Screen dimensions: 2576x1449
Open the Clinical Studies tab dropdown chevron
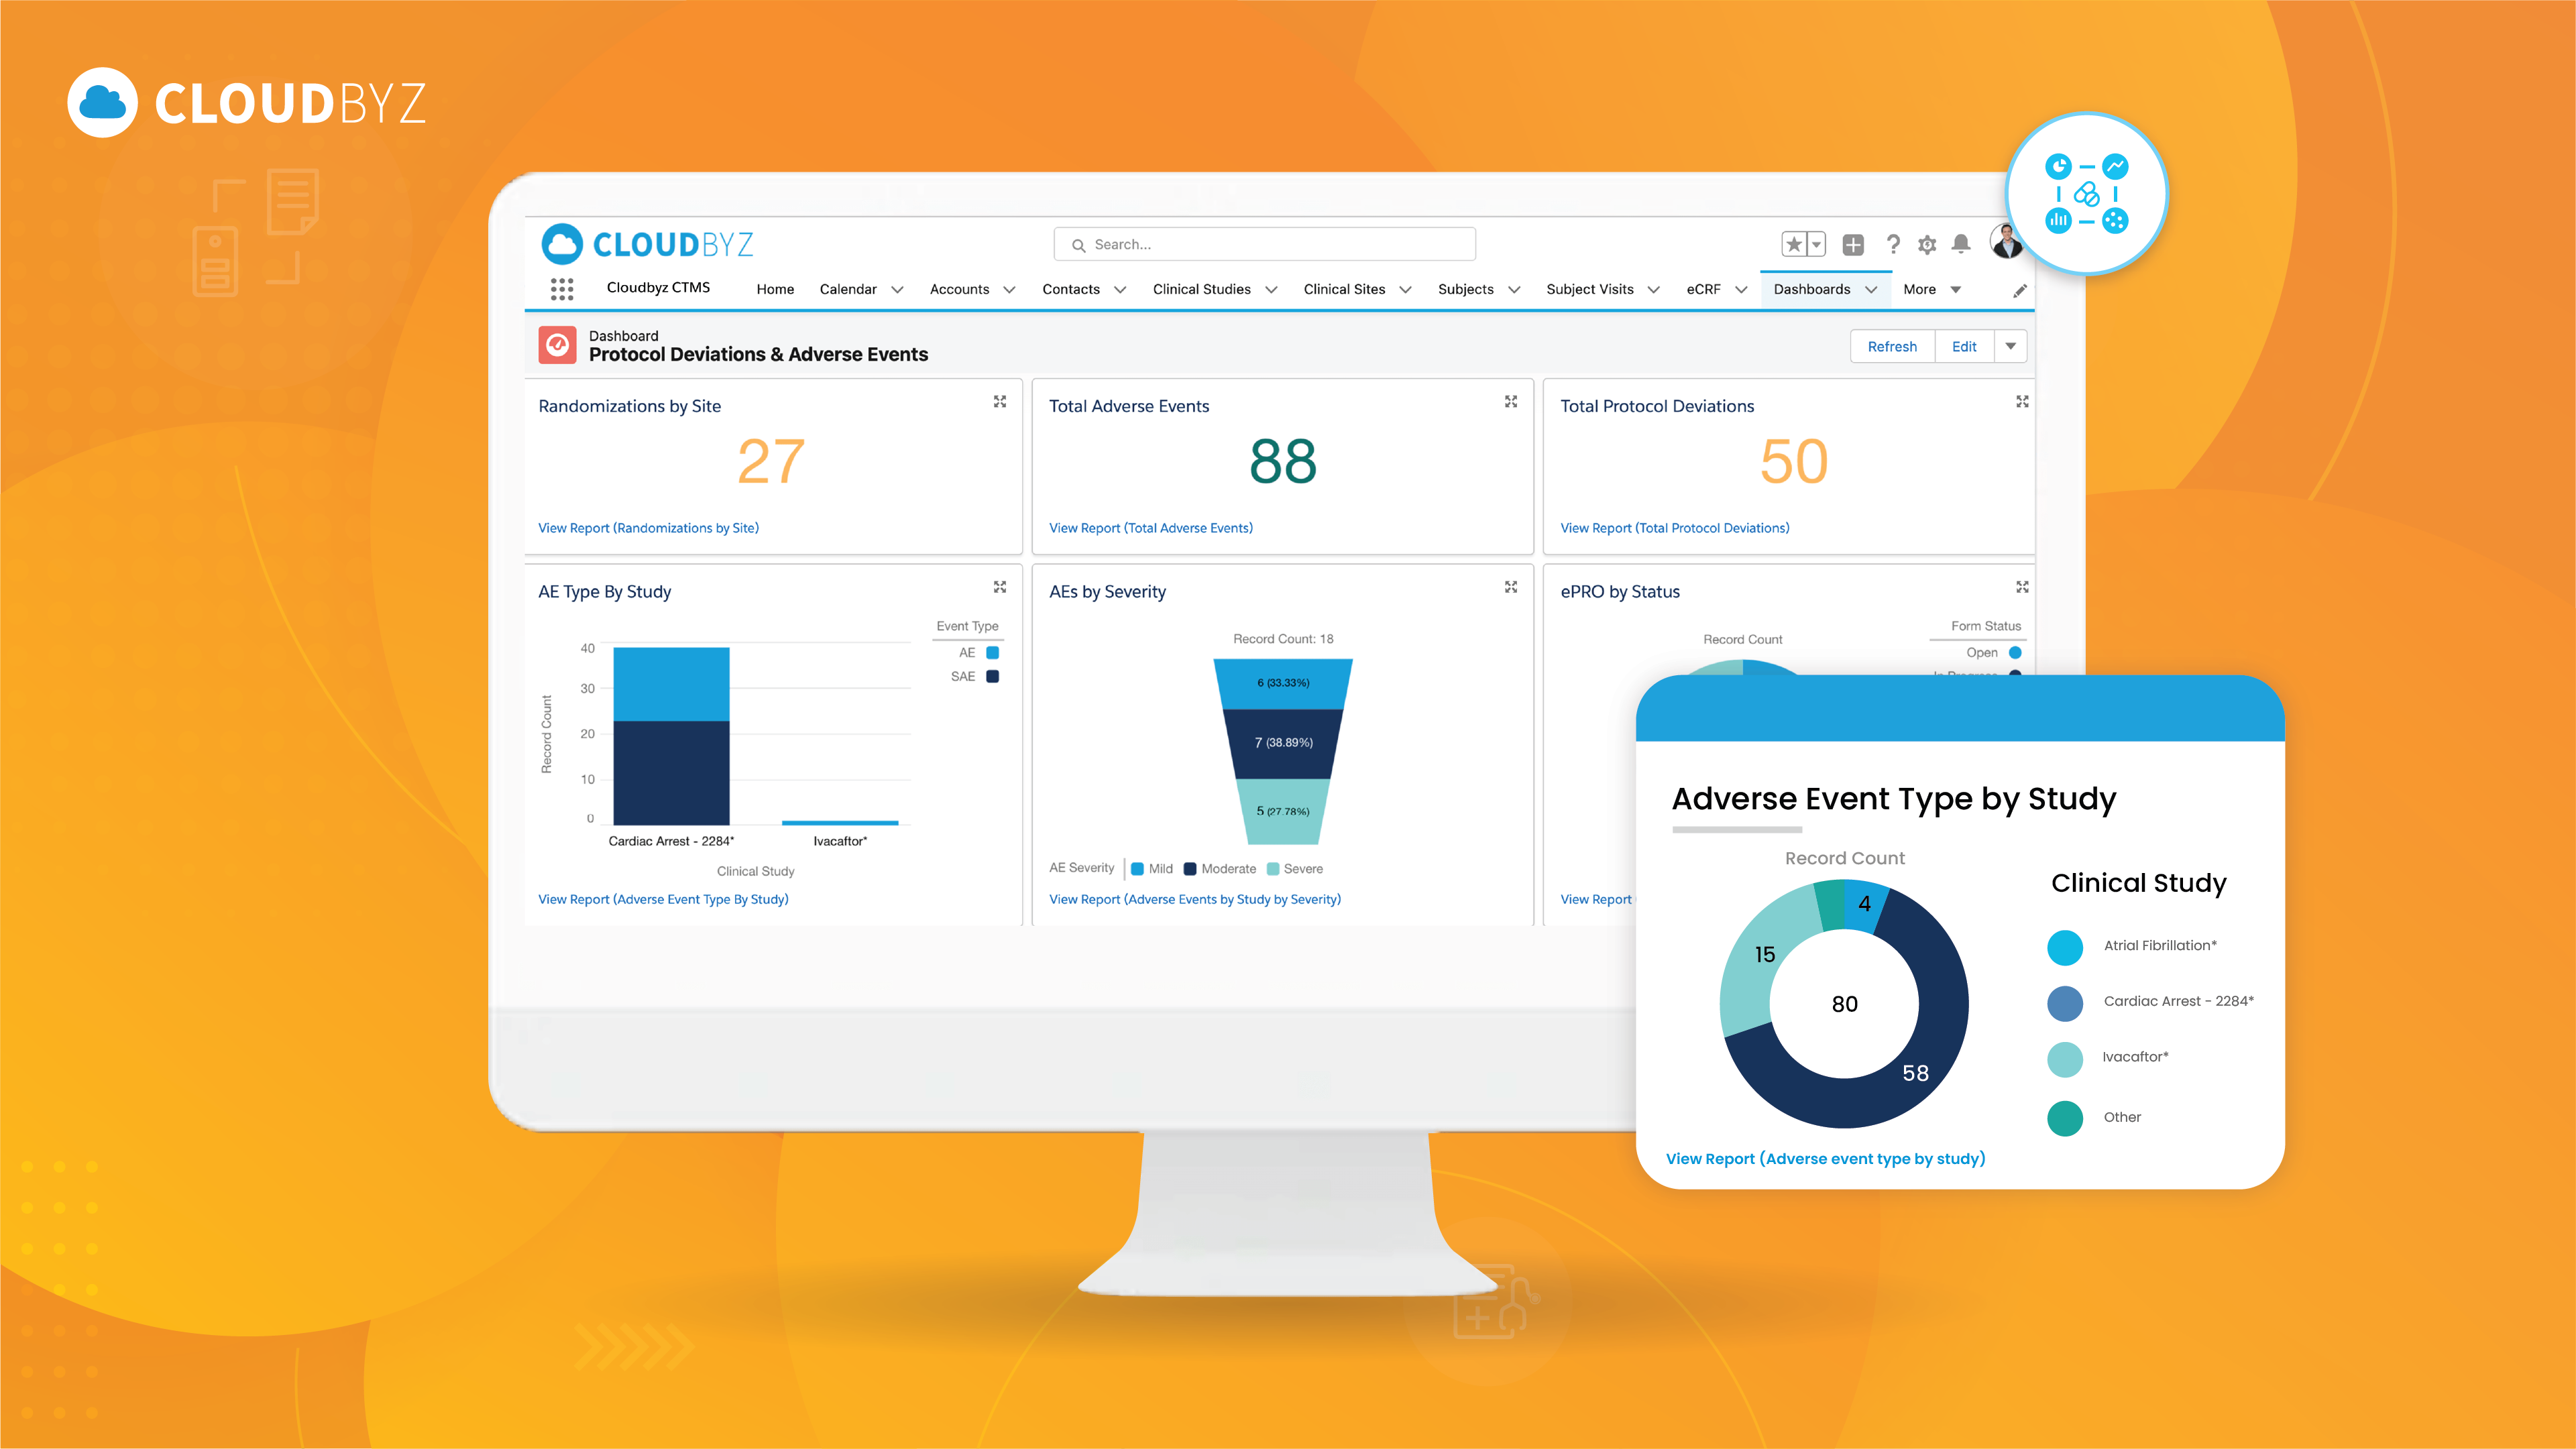(1272, 290)
